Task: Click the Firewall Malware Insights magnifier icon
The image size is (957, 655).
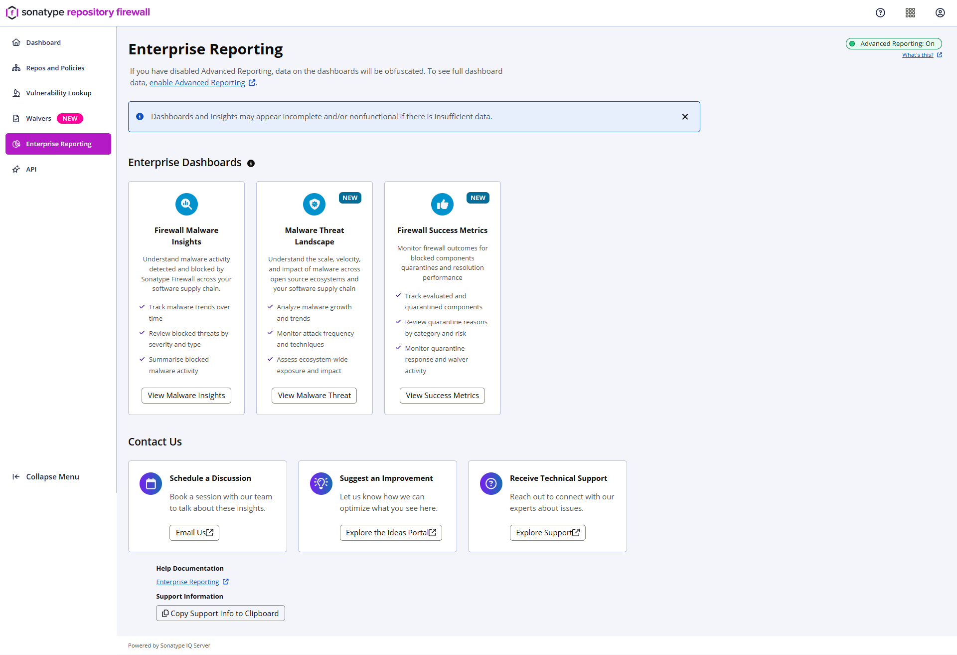Action: [186, 204]
